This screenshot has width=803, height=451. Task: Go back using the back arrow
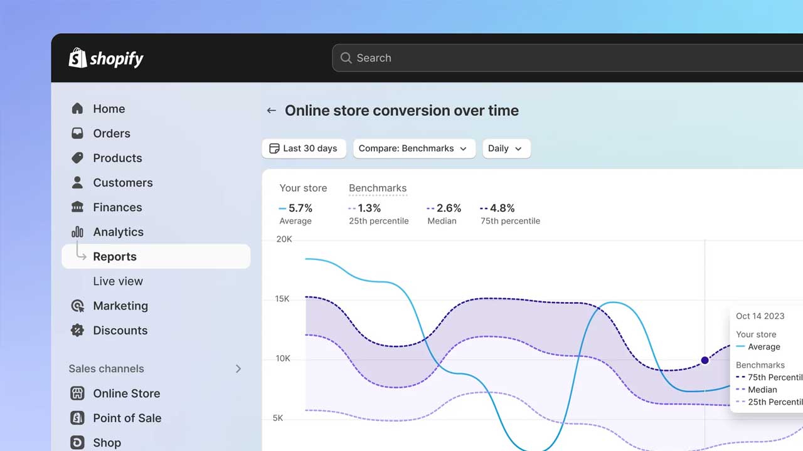(271, 110)
